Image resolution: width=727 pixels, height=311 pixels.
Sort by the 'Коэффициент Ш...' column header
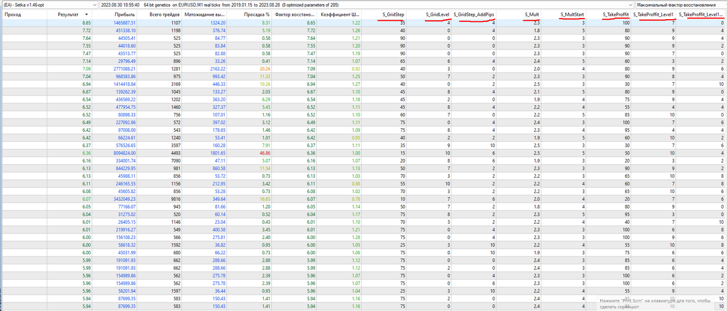click(340, 14)
